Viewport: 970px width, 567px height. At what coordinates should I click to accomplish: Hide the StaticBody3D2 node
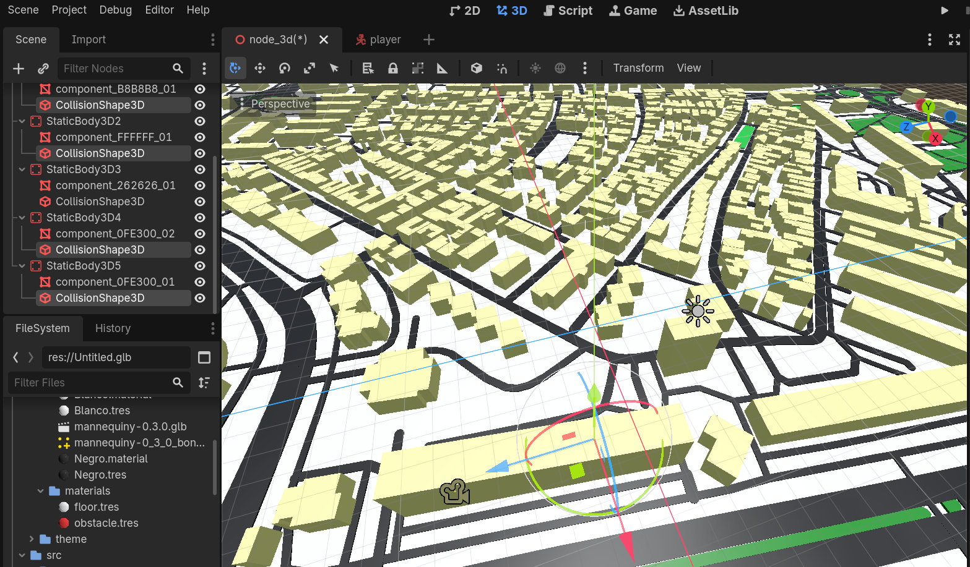click(200, 121)
